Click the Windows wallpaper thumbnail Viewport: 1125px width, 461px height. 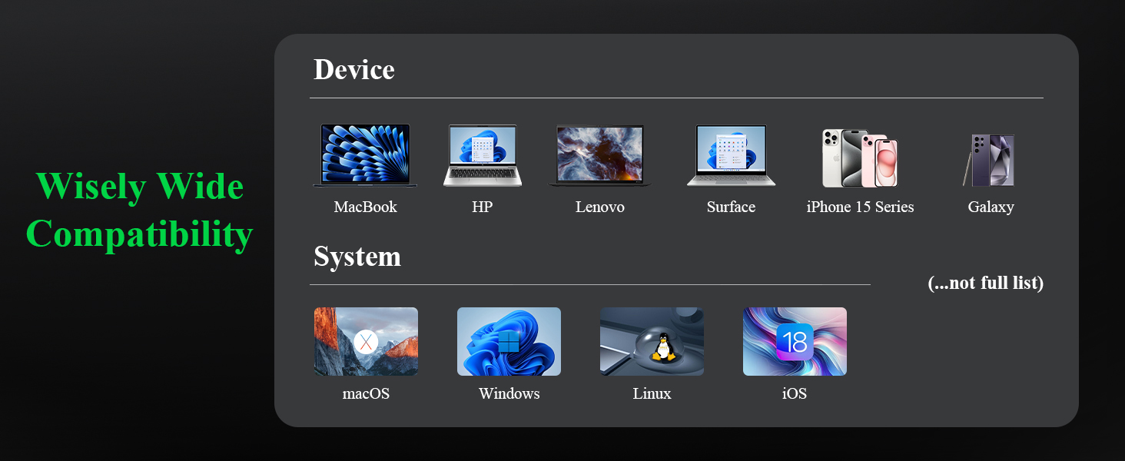509,342
